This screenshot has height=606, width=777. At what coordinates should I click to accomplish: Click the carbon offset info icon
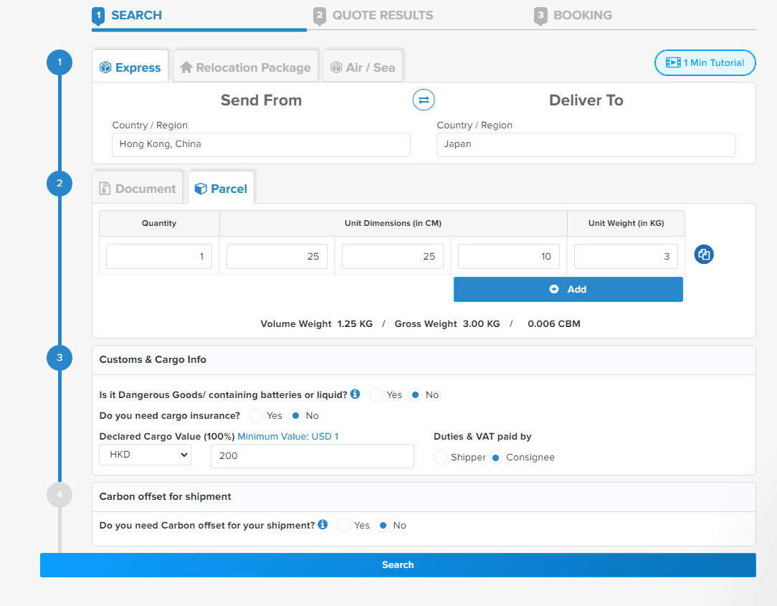(x=323, y=525)
